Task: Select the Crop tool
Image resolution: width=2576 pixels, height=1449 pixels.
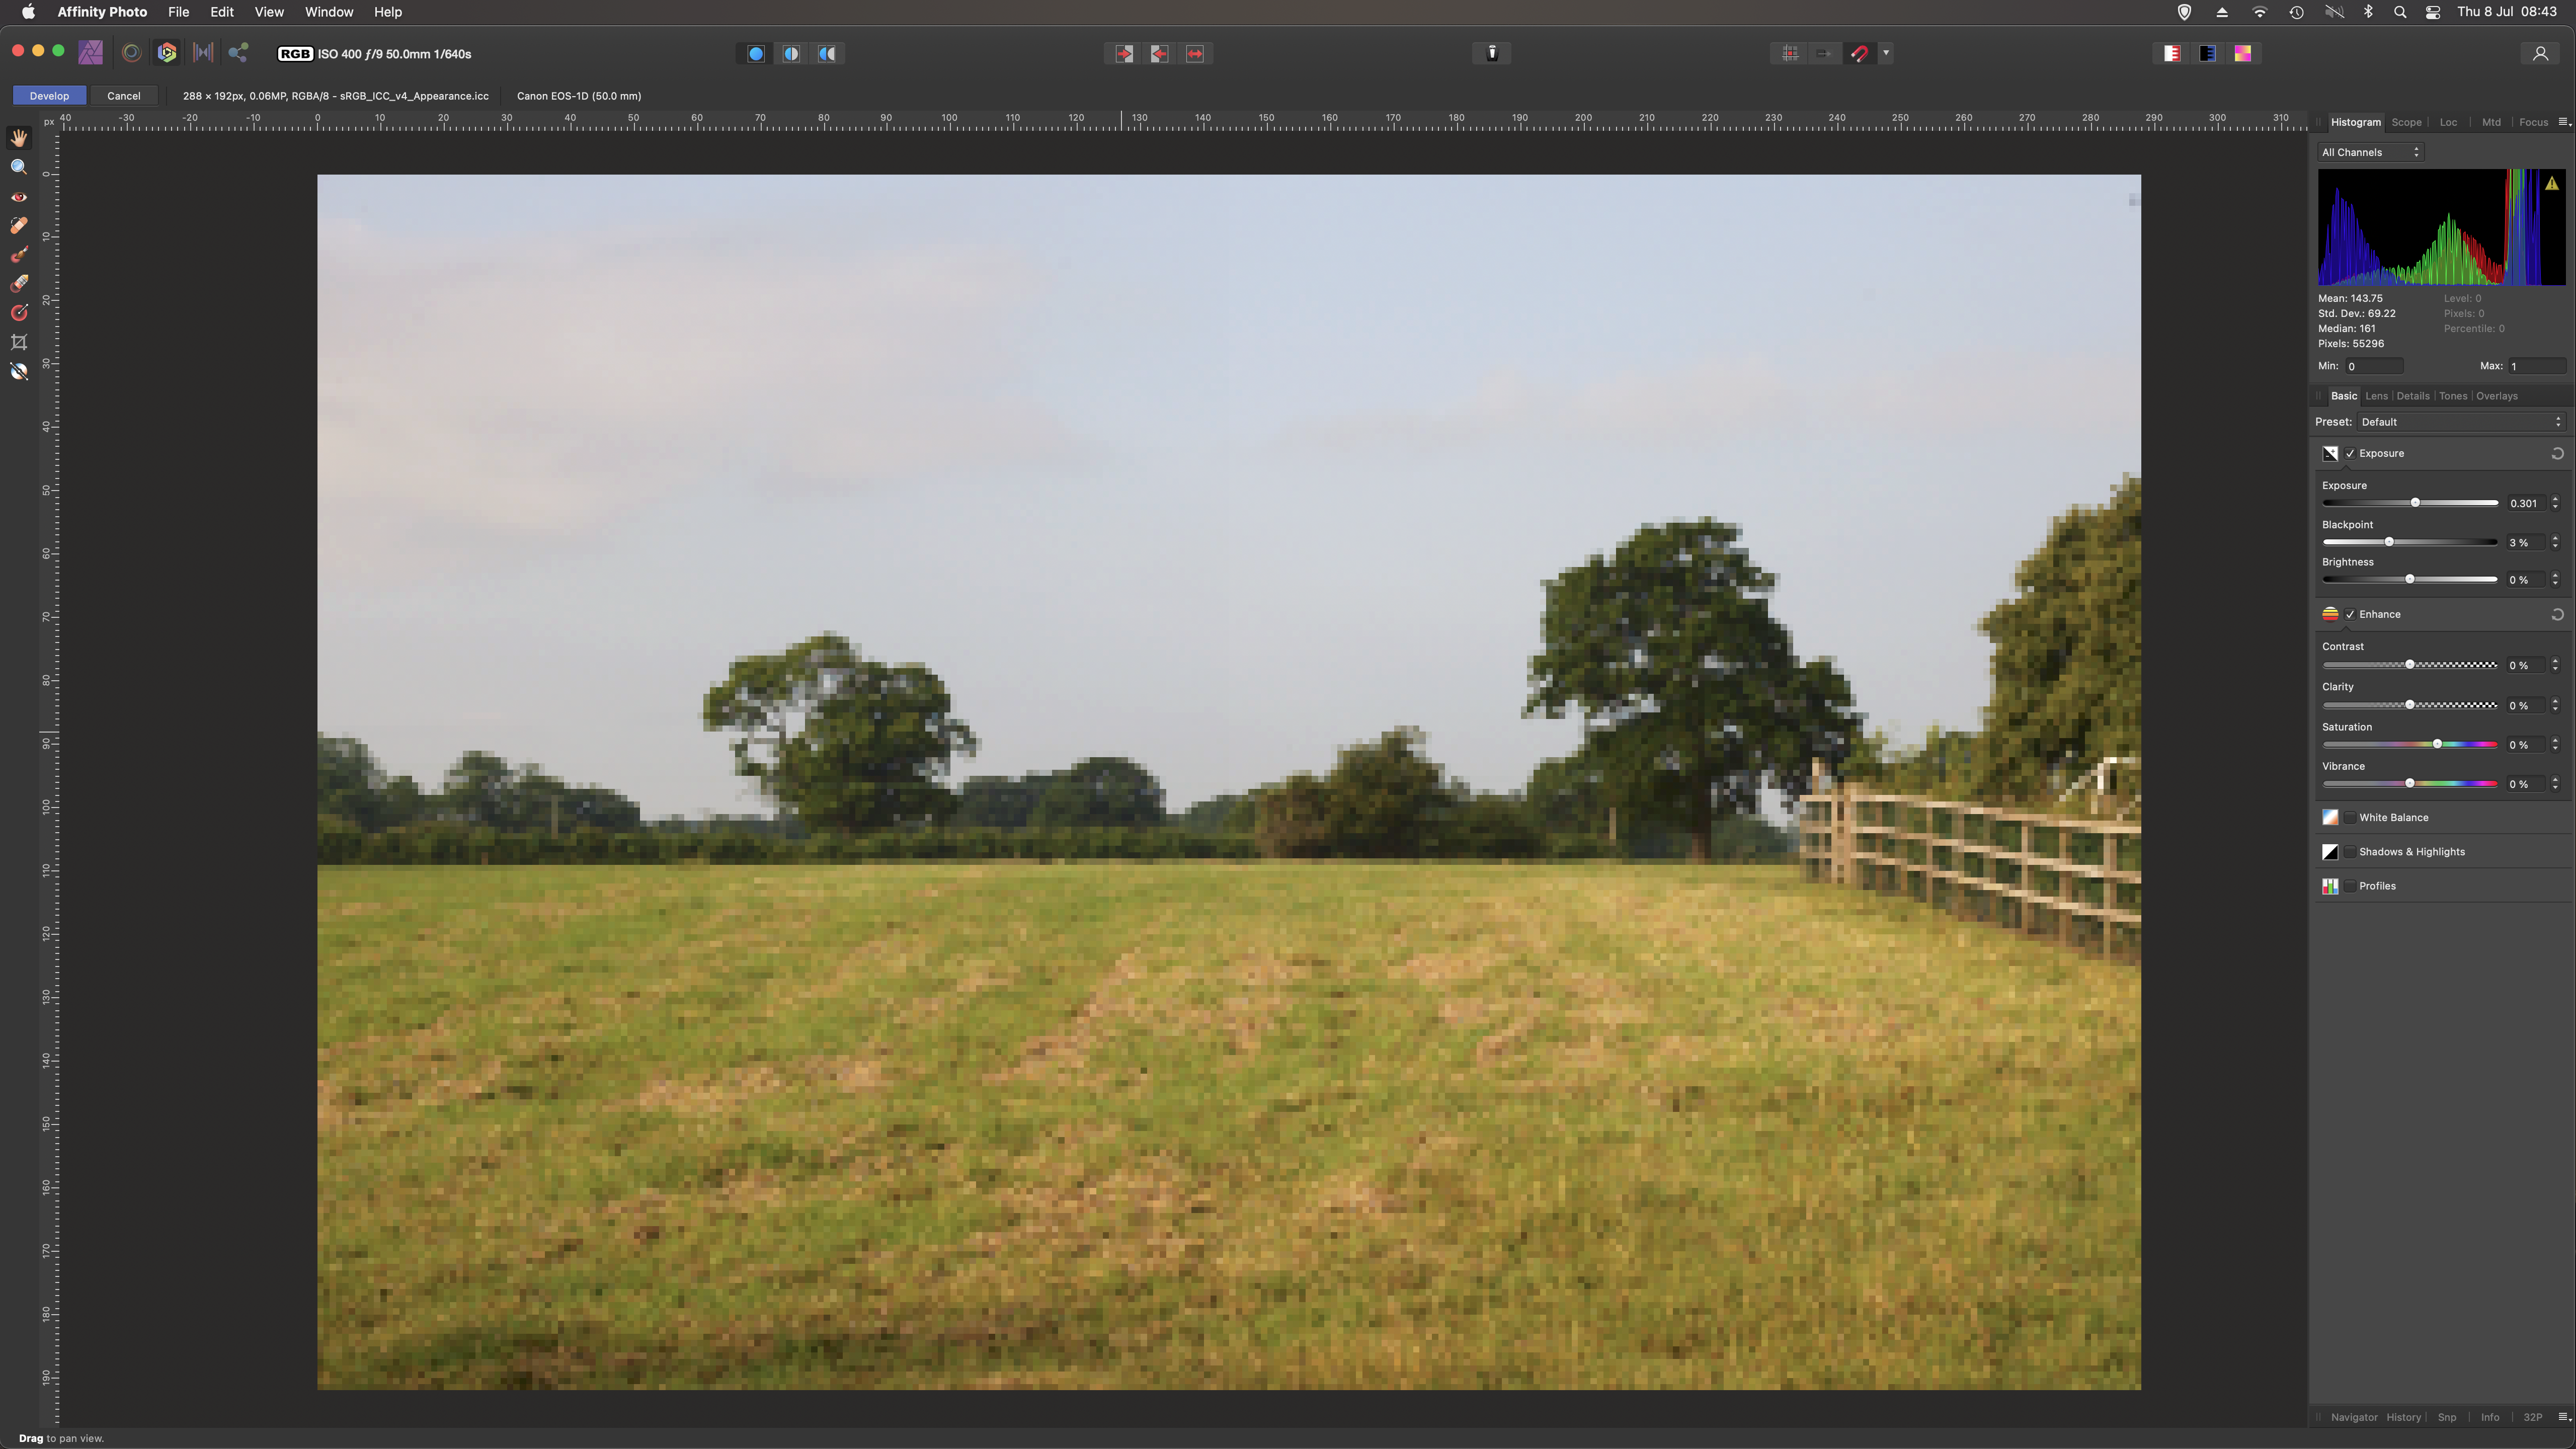Action: click(19, 342)
